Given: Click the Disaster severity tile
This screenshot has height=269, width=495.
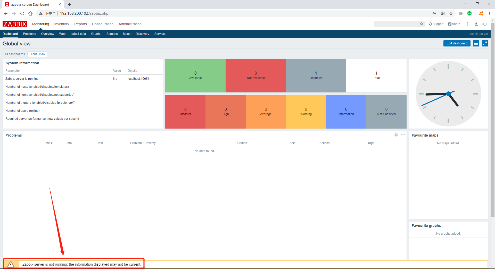Looking at the screenshot, I should tap(185, 112).
